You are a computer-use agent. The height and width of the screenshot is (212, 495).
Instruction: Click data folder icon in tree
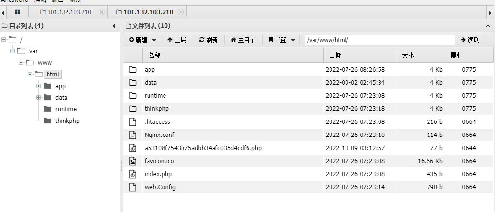coord(48,97)
